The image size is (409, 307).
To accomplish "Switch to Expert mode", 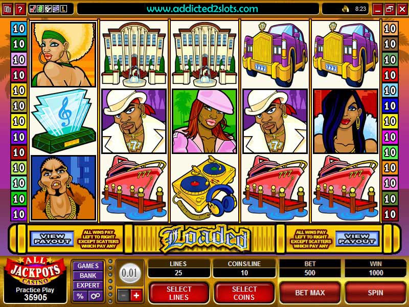I will coord(88,285).
